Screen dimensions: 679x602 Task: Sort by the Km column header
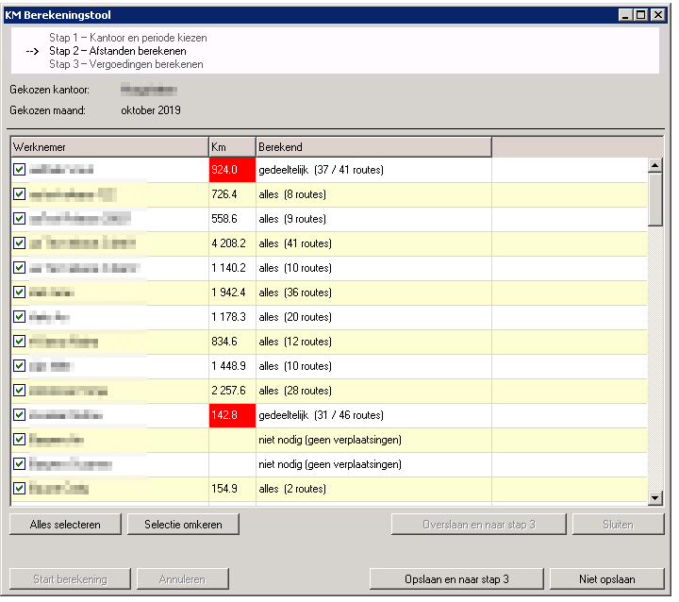[233, 147]
